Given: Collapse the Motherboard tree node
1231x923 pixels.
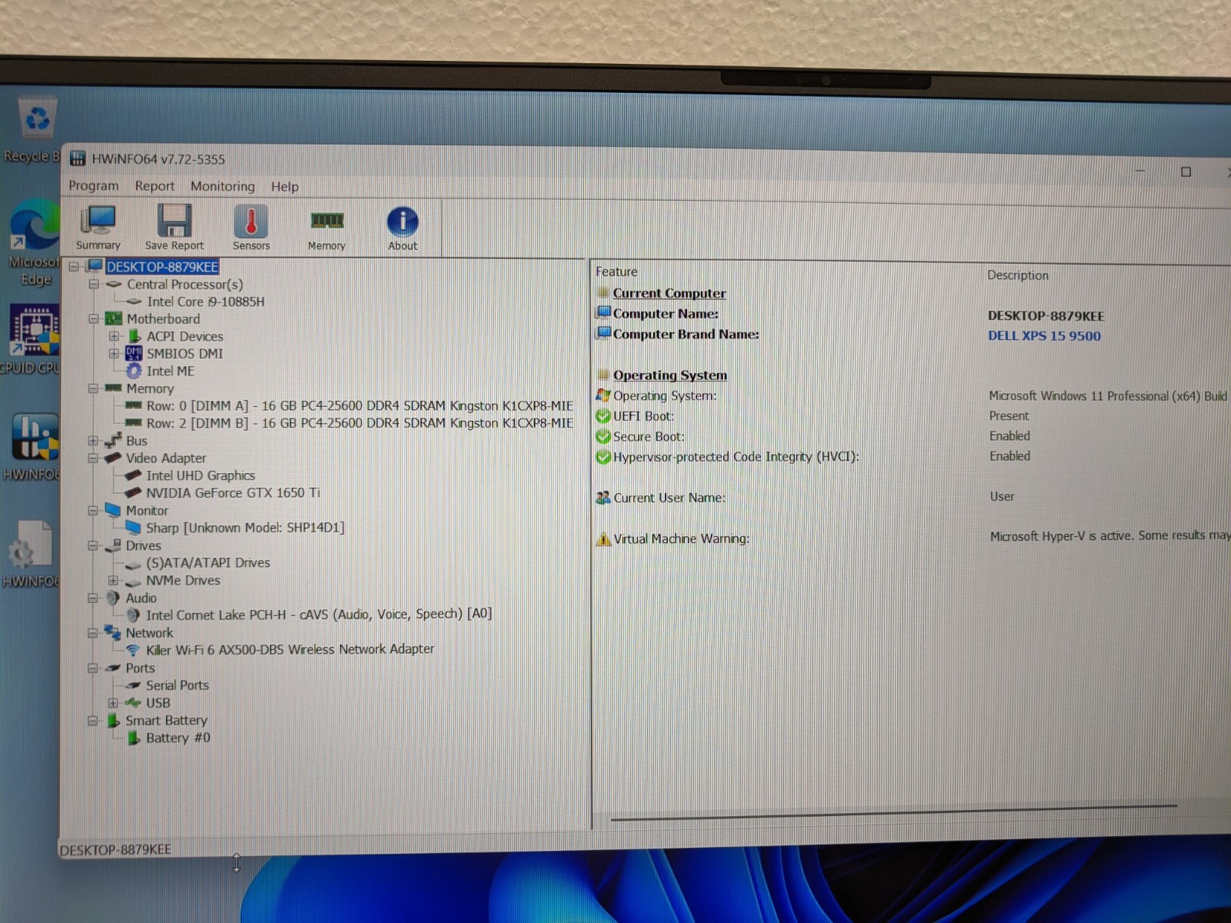Looking at the screenshot, I should (x=93, y=319).
